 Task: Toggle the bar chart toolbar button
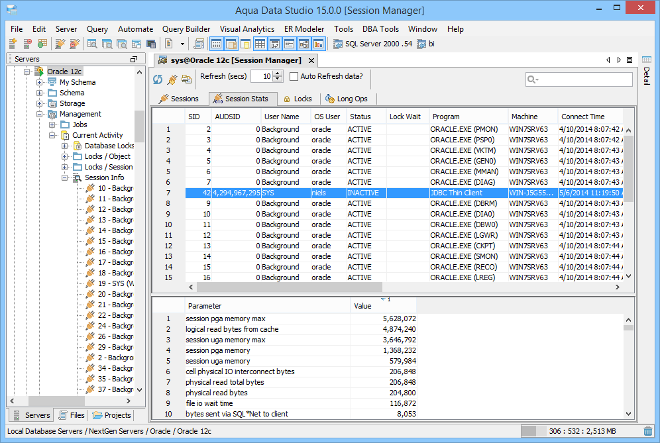[319, 44]
